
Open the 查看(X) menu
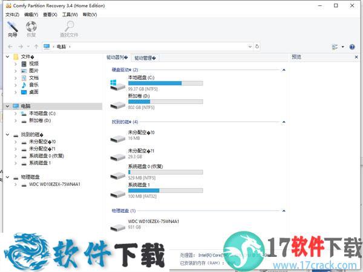50,15
